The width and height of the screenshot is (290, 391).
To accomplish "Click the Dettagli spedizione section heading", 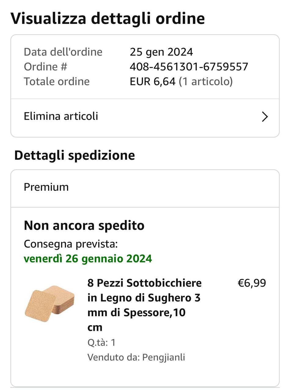I will click(x=75, y=155).
